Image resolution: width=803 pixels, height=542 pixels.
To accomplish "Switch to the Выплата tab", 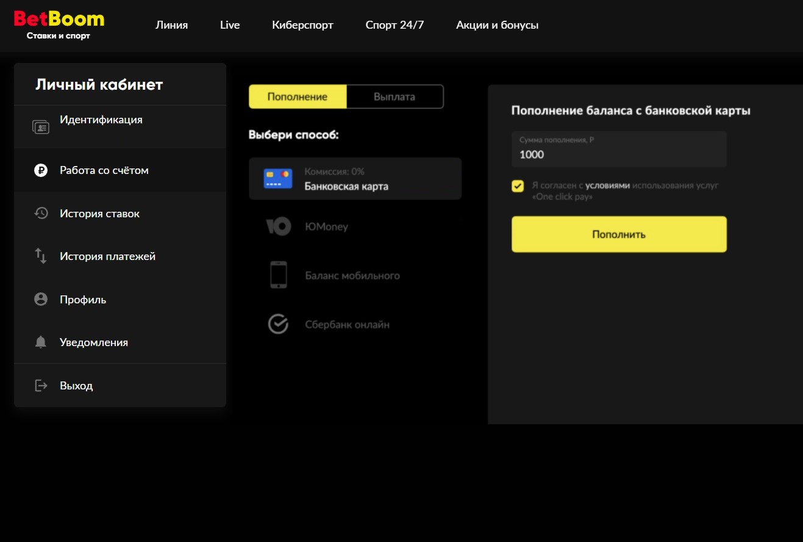I will tap(394, 96).
